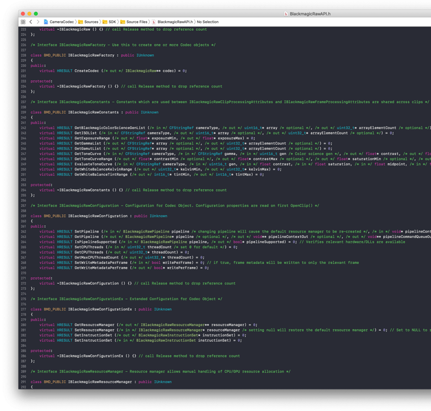
Task: Click the GetWriteMetadataPerFrame method name
Action: 101,268
